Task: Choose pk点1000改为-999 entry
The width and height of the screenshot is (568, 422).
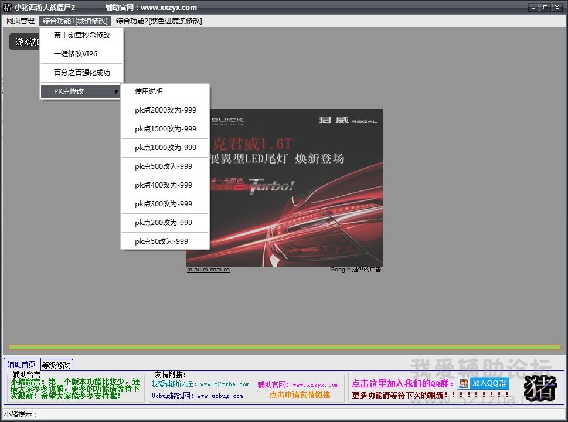Action: [x=165, y=148]
